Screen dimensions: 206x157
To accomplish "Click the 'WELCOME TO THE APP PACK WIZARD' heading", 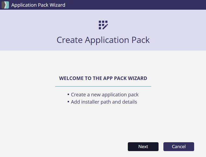I will [103, 78].
